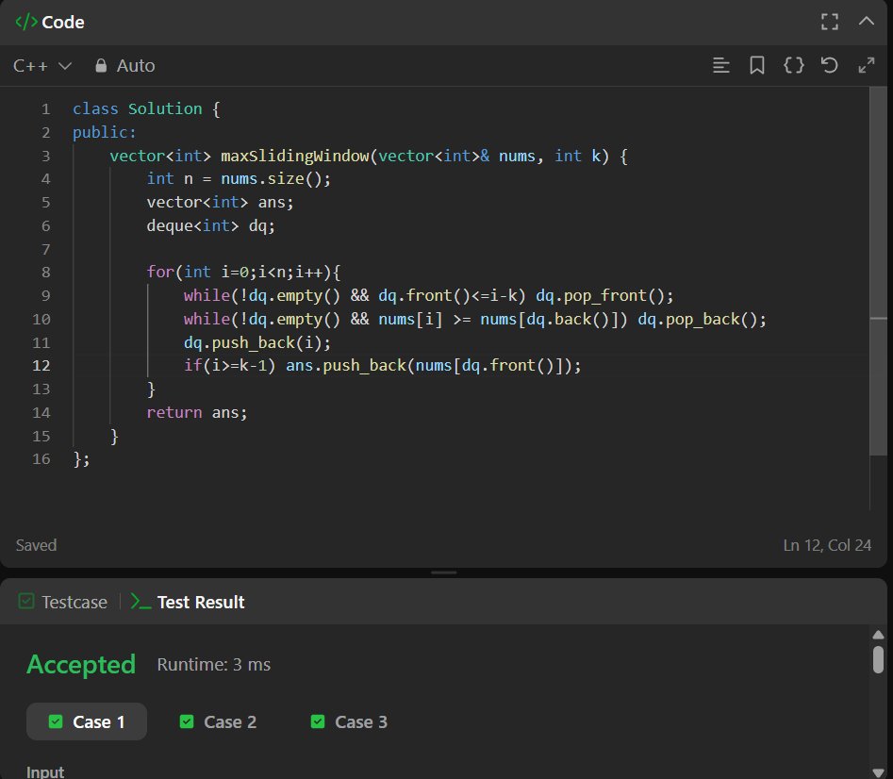Click the test result panel scrollbar
Screen dimensions: 893x779
point(878,657)
